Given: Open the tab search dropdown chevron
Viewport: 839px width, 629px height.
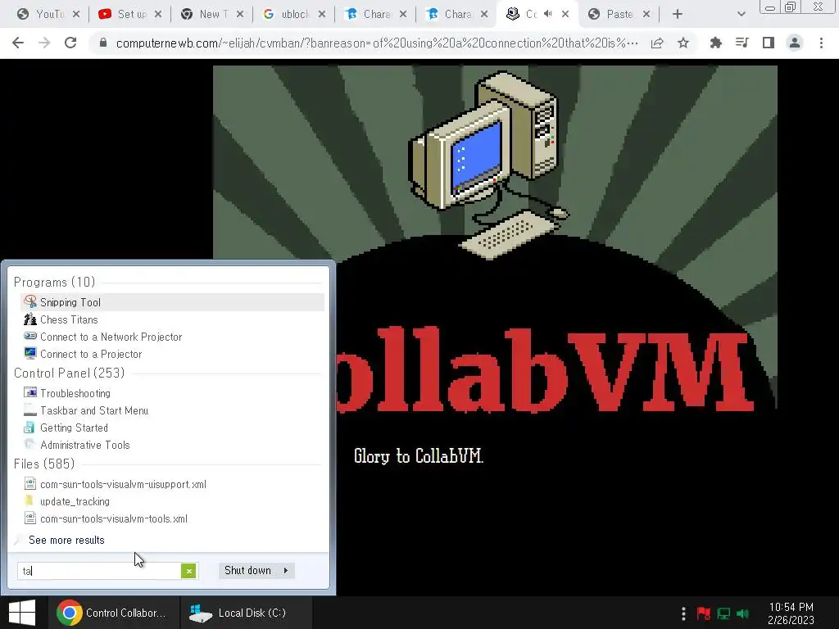Looking at the screenshot, I should click(x=741, y=14).
